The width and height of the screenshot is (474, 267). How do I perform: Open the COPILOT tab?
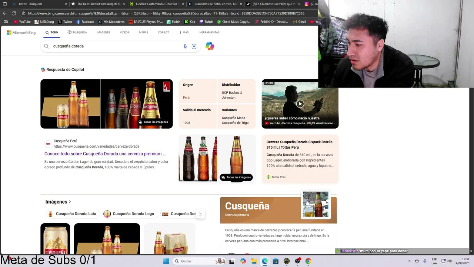(x=163, y=33)
